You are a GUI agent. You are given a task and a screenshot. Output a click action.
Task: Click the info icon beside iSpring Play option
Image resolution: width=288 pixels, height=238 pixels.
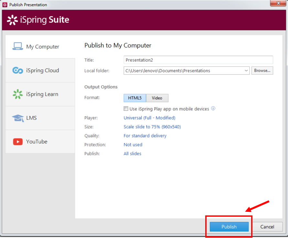click(213, 109)
